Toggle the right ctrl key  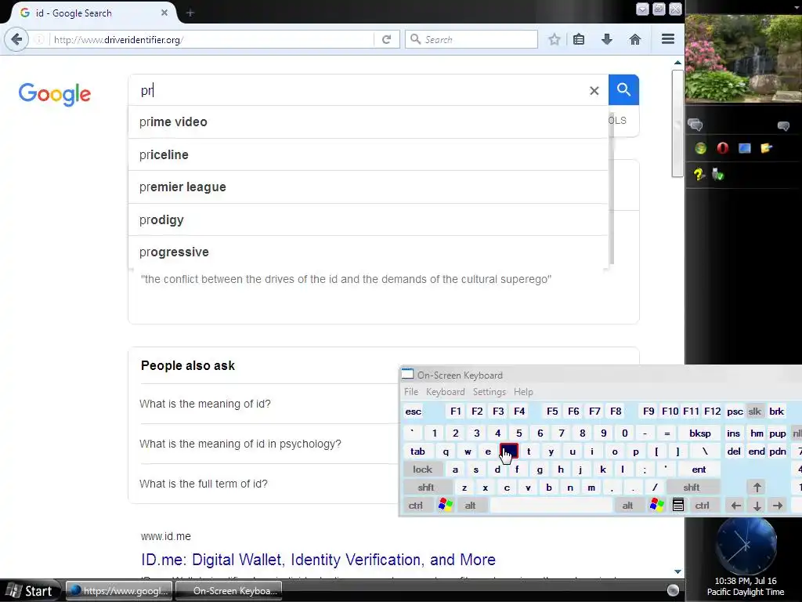pos(703,506)
